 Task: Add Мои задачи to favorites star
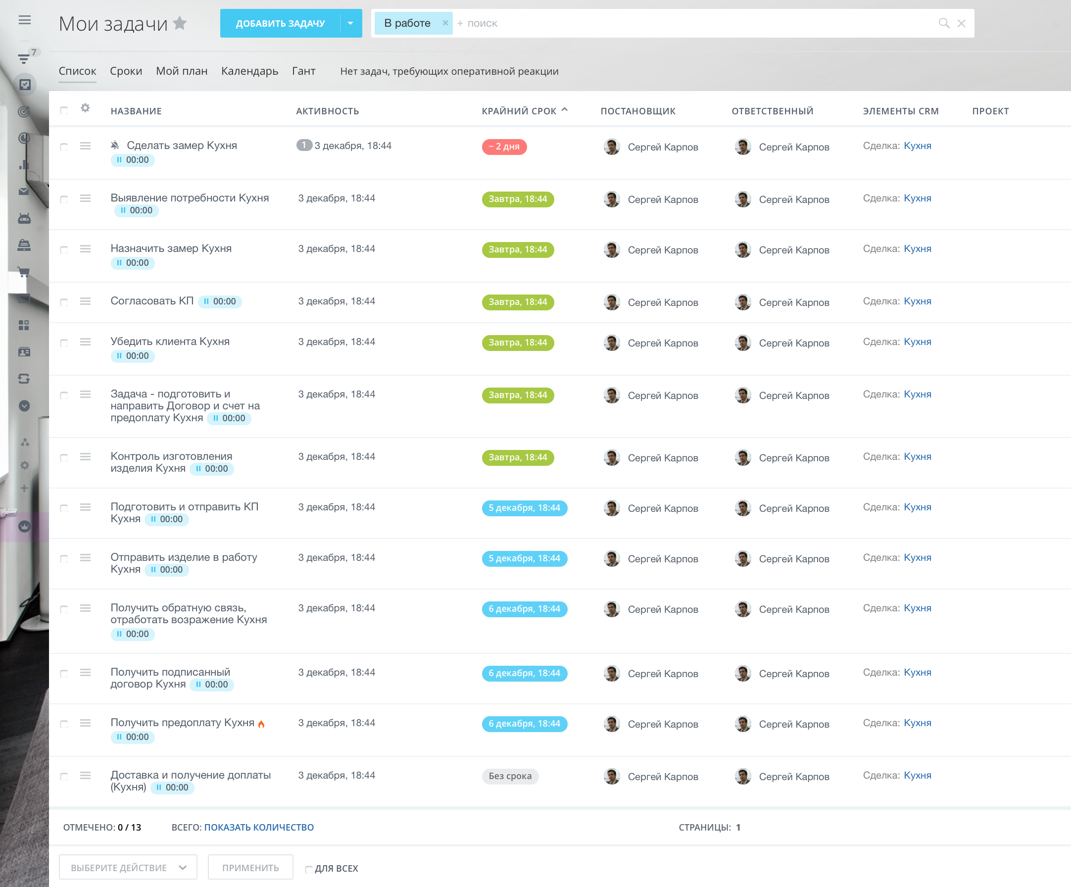point(180,23)
